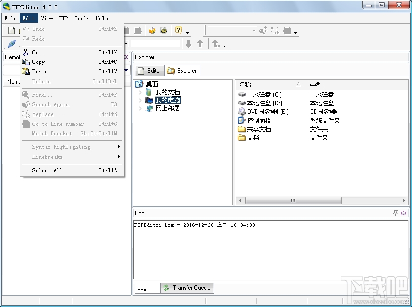
Task: Click the 'CD 驱动器' type cell
Action: pos(323,112)
